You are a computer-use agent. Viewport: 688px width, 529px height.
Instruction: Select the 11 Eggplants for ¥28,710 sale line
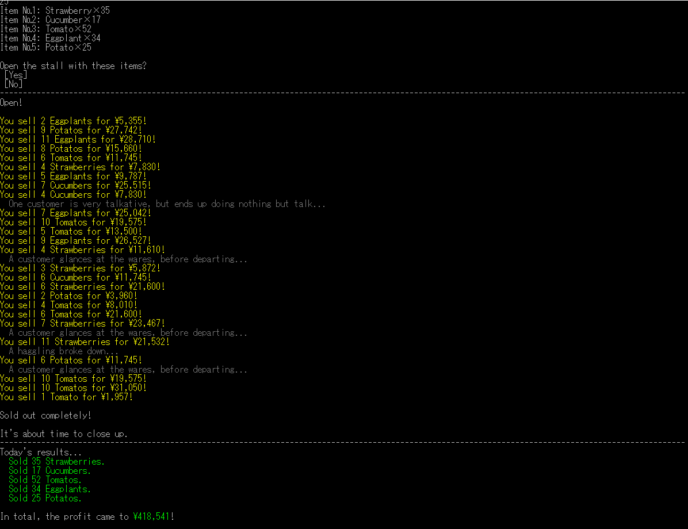[x=78, y=139]
